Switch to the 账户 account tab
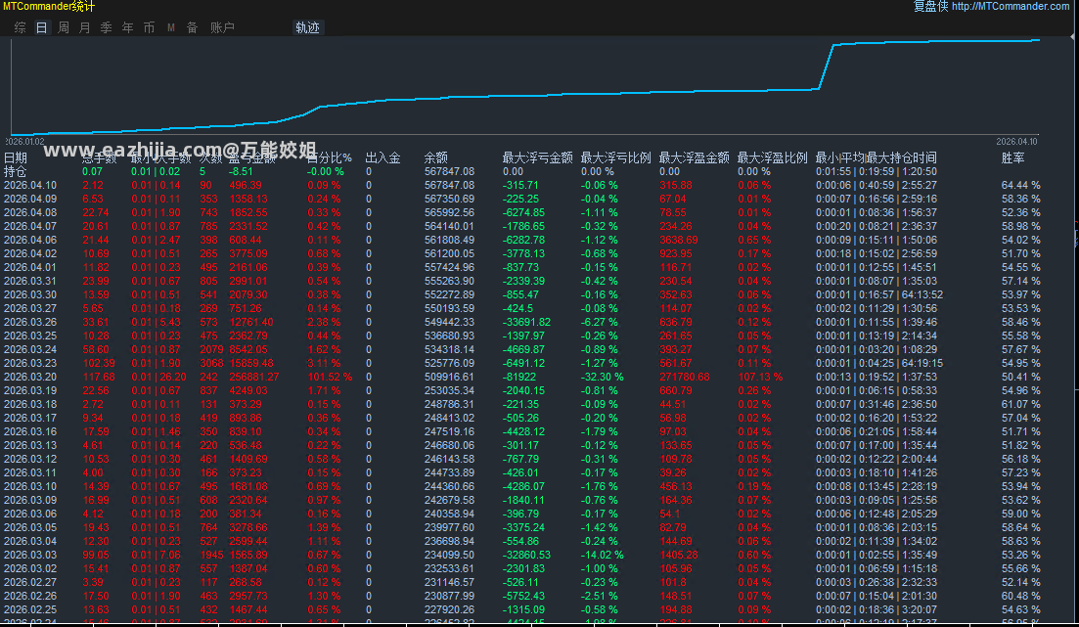The image size is (1079, 627). (222, 27)
